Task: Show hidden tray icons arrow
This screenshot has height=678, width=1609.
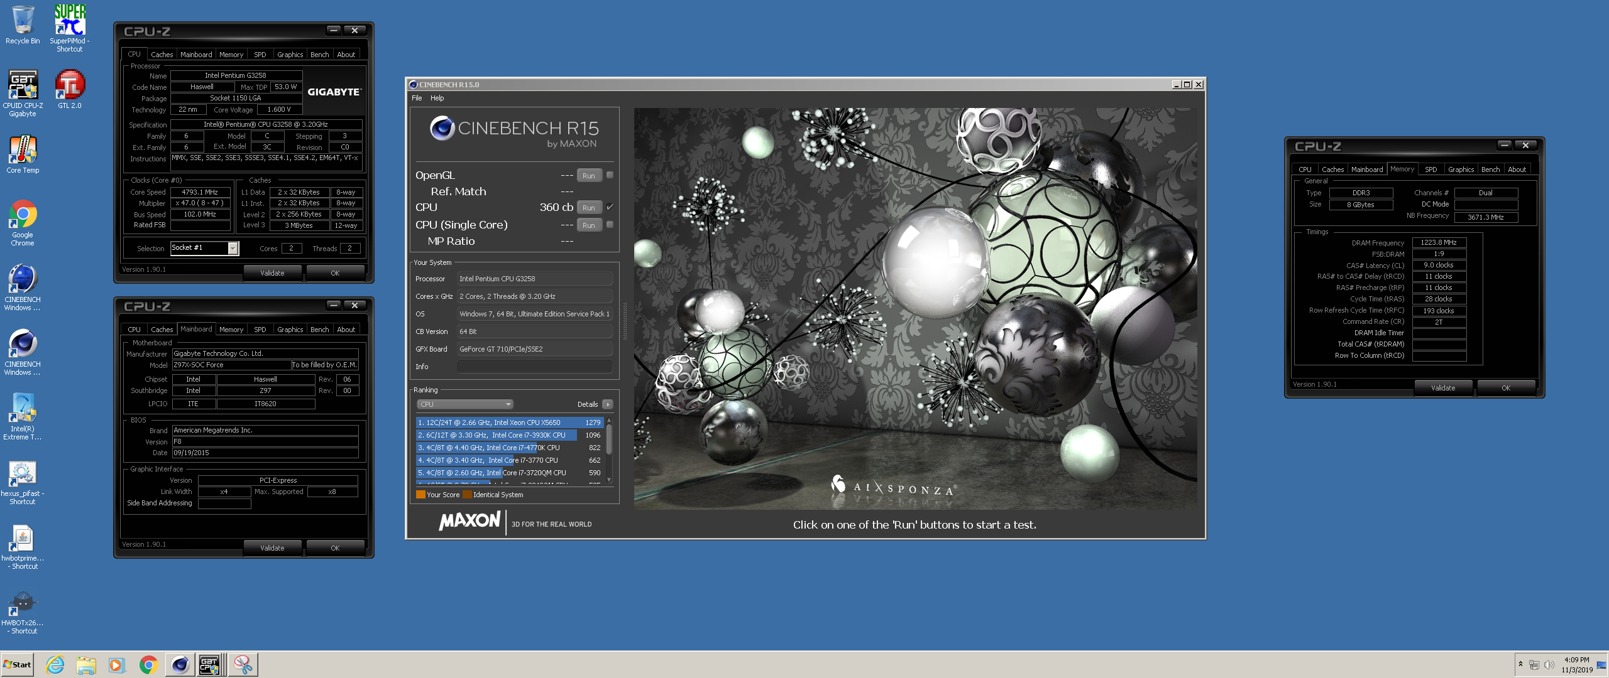Action: (1520, 664)
